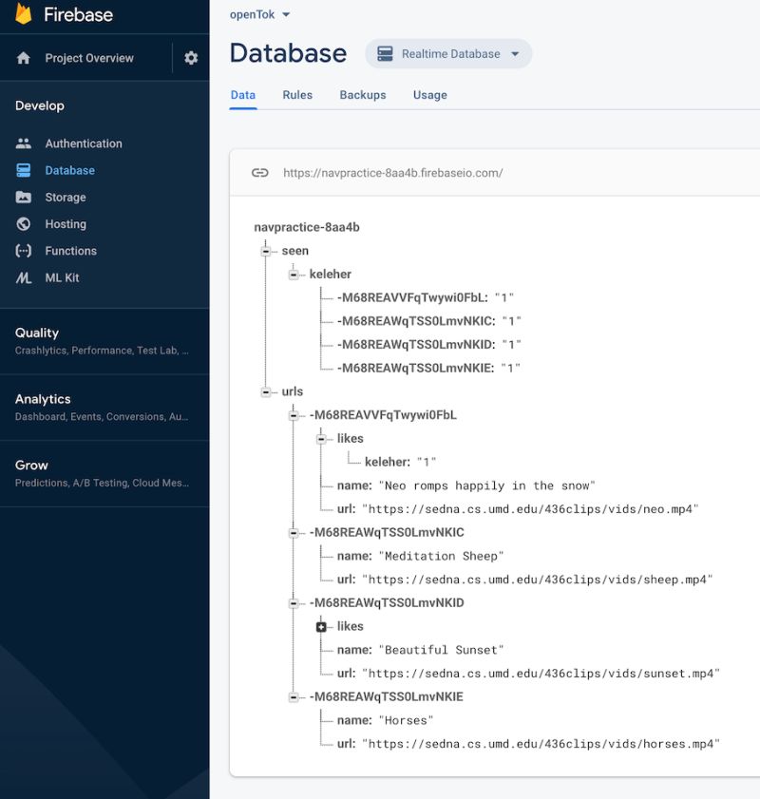The width and height of the screenshot is (760, 799).
Task: Expand the Analytics section
Action: [x=104, y=408]
